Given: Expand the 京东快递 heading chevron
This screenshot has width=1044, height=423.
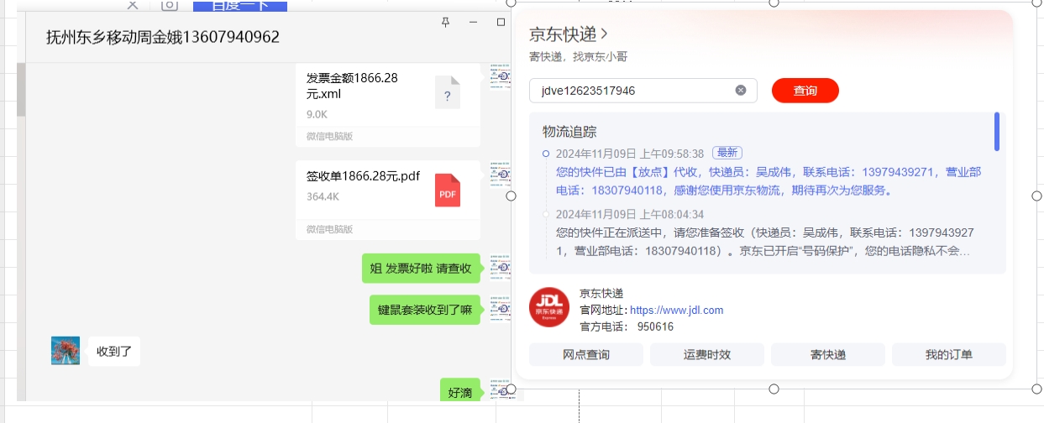Looking at the screenshot, I should click(x=604, y=34).
